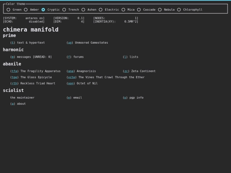Click the VERSION 0.1 status entry
Image resolution: width=231 pixels, height=173 pixels.
69,18
